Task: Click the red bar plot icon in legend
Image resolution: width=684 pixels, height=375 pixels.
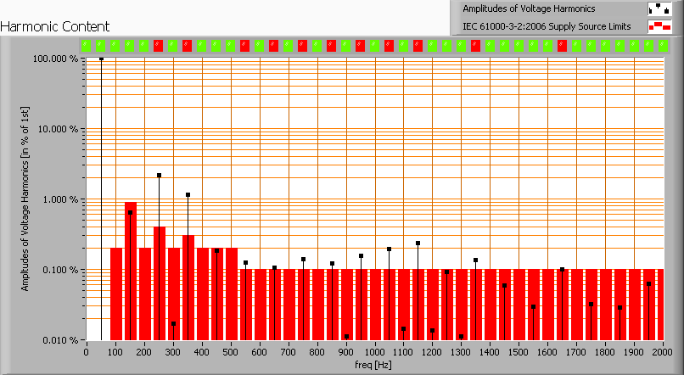Action: [658, 26]
